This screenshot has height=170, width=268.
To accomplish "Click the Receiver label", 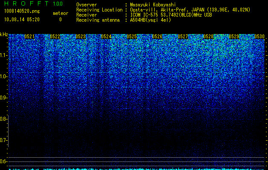I will point(86,15).
